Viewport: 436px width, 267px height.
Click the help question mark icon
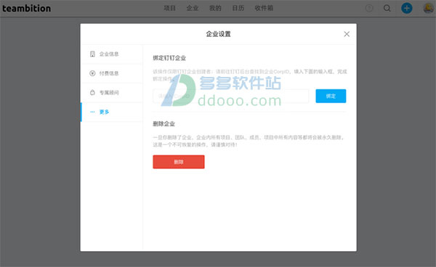(x=369, y=8)
